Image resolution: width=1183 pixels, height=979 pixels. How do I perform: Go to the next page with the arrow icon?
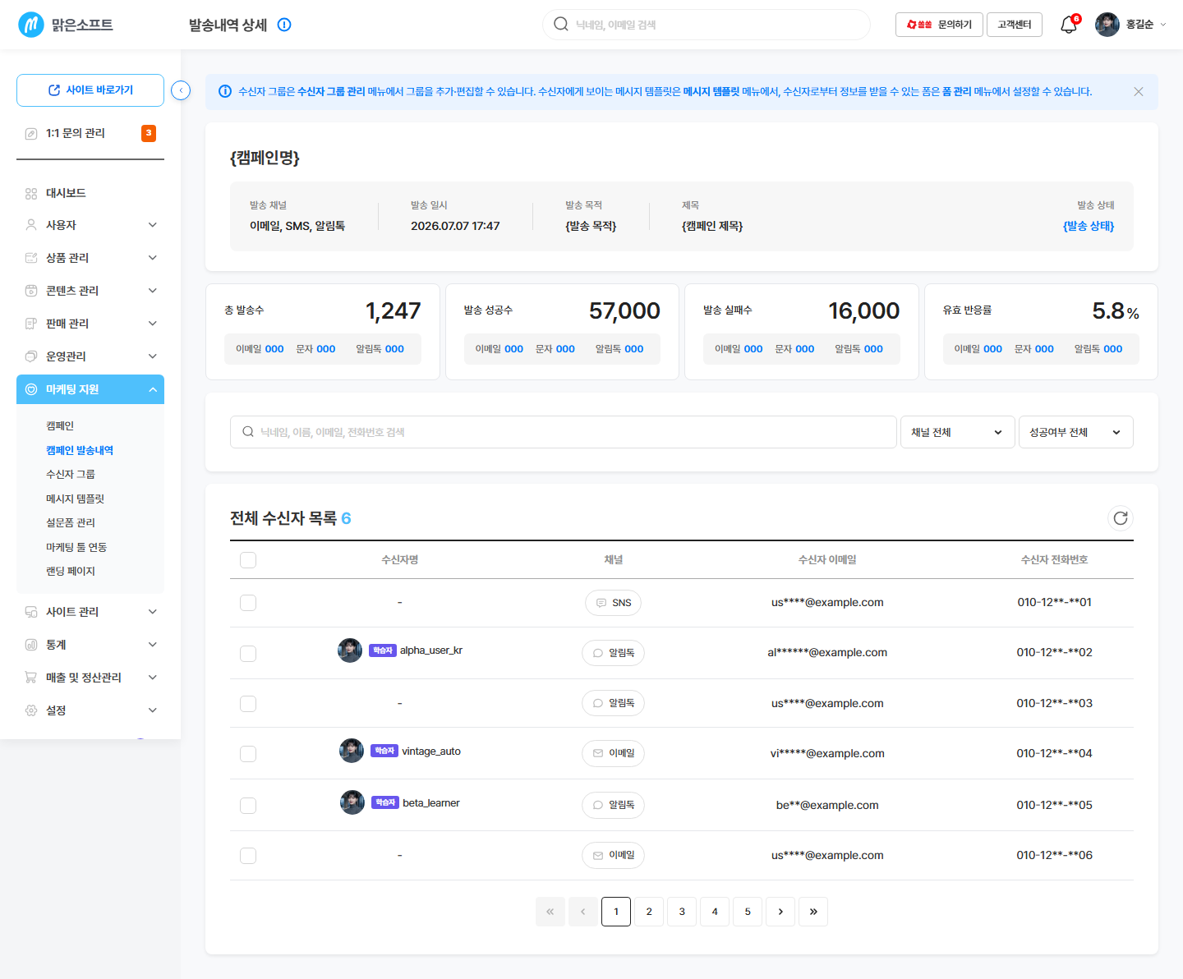(780, 912)
